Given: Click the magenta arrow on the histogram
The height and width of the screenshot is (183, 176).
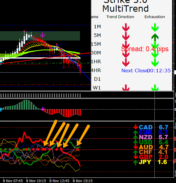Looking at the screenshot, I should pos(43,109).
